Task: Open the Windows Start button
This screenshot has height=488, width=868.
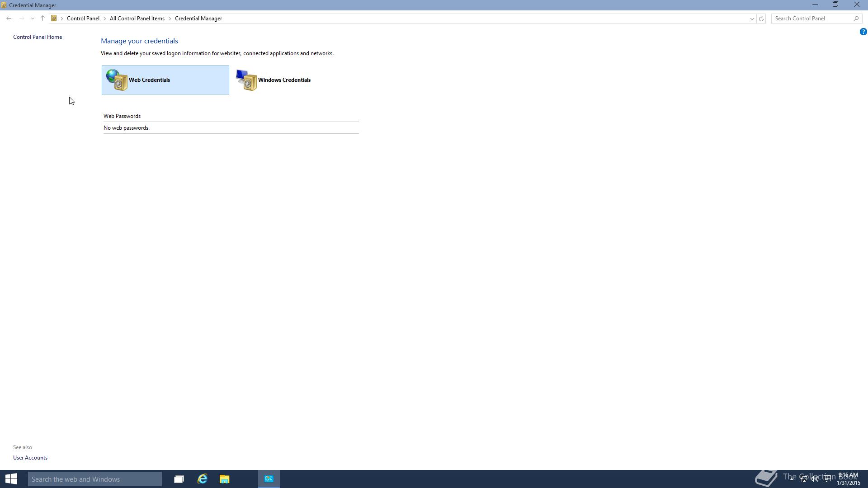Action: pos(11,479)
